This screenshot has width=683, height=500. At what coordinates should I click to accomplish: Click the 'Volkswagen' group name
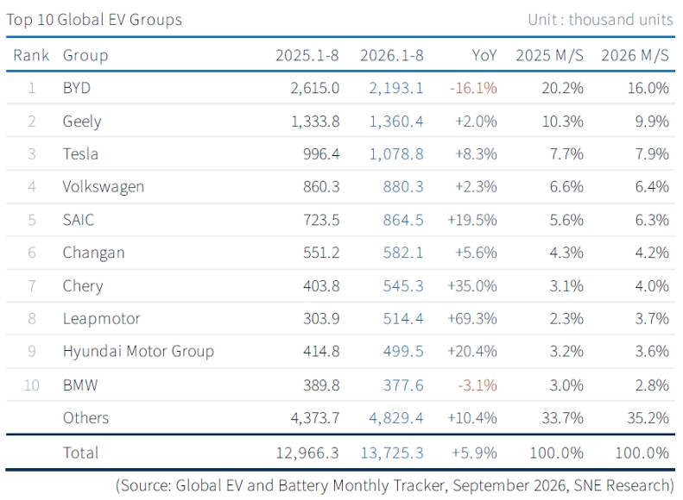point(104,187)
